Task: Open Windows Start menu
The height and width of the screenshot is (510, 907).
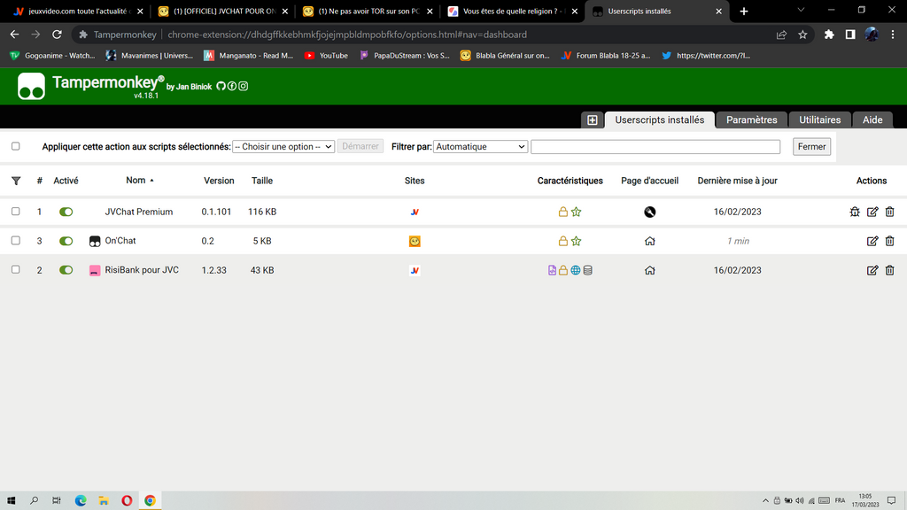Action: coord(11,500)
